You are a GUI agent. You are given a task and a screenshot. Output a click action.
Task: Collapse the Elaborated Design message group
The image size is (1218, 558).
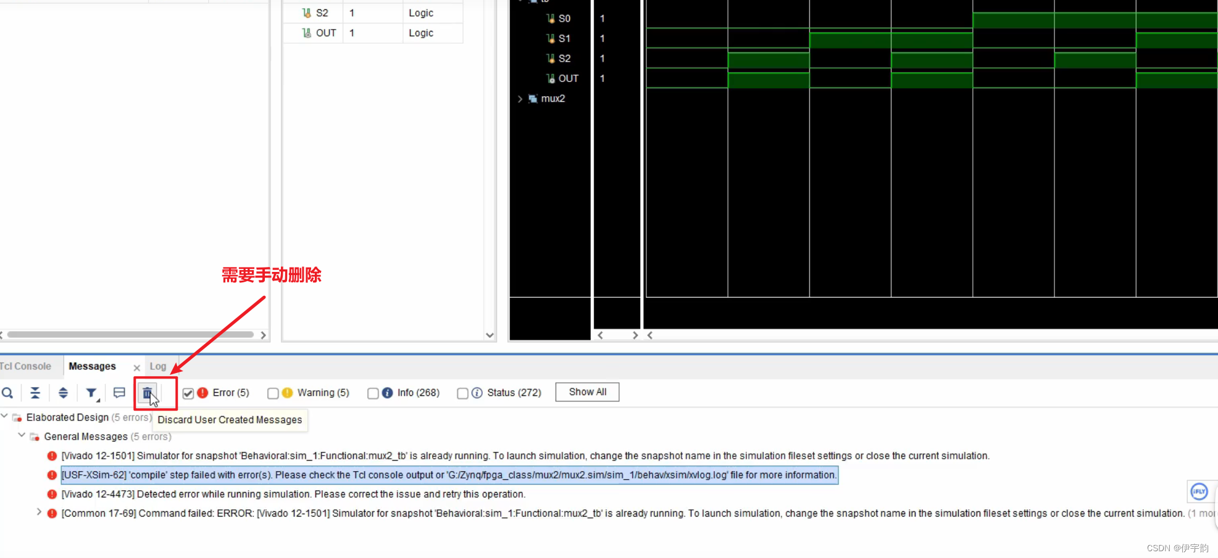(x=5, y=416)
